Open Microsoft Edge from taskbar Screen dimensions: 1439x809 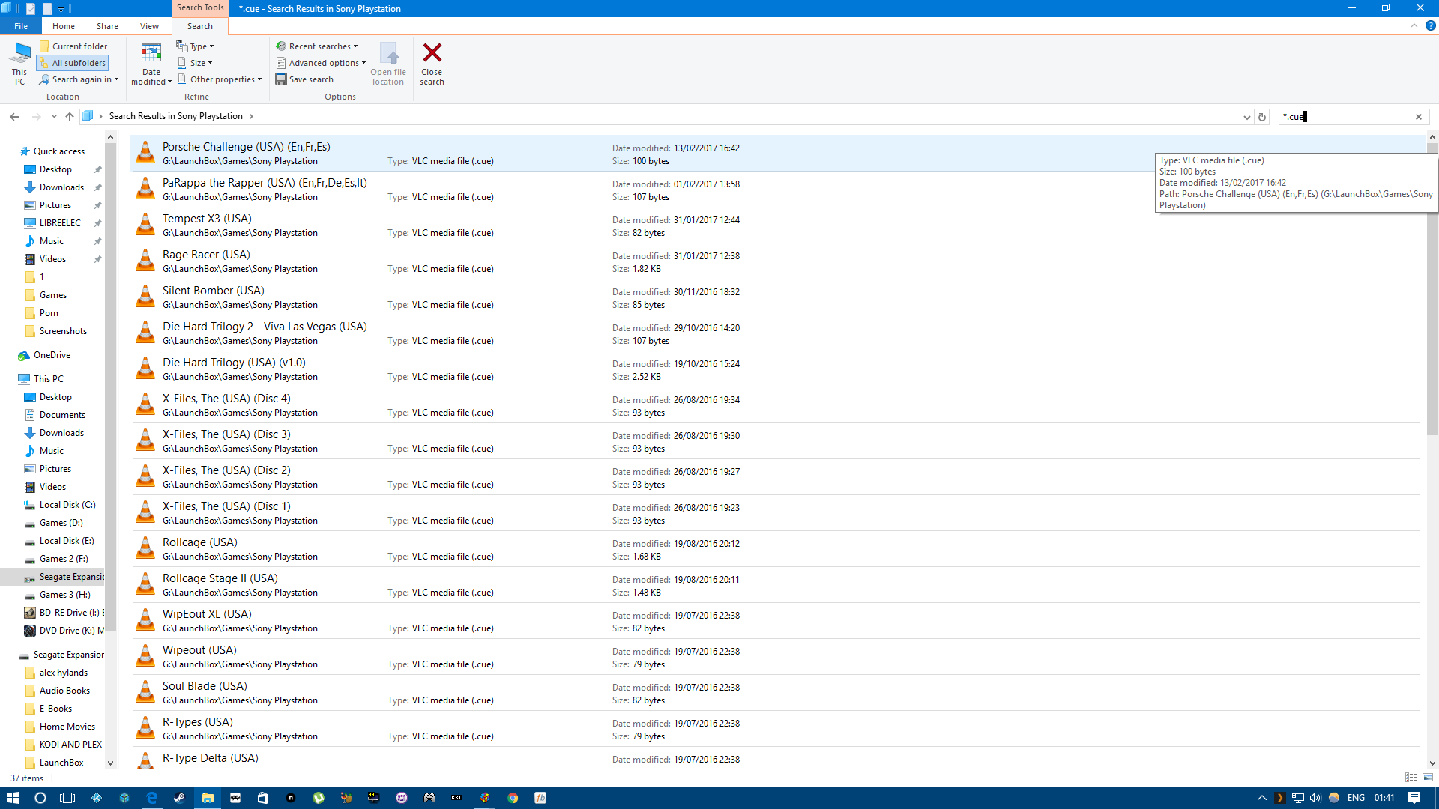point(152,798)
